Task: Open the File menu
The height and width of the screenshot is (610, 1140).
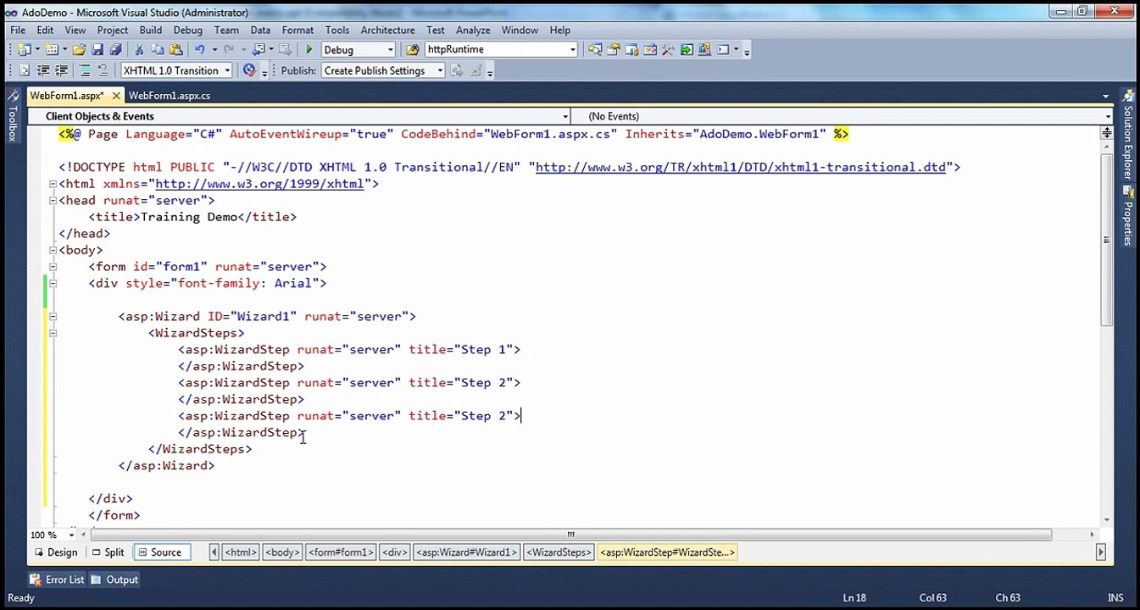Action: click(x=18, y=30)
